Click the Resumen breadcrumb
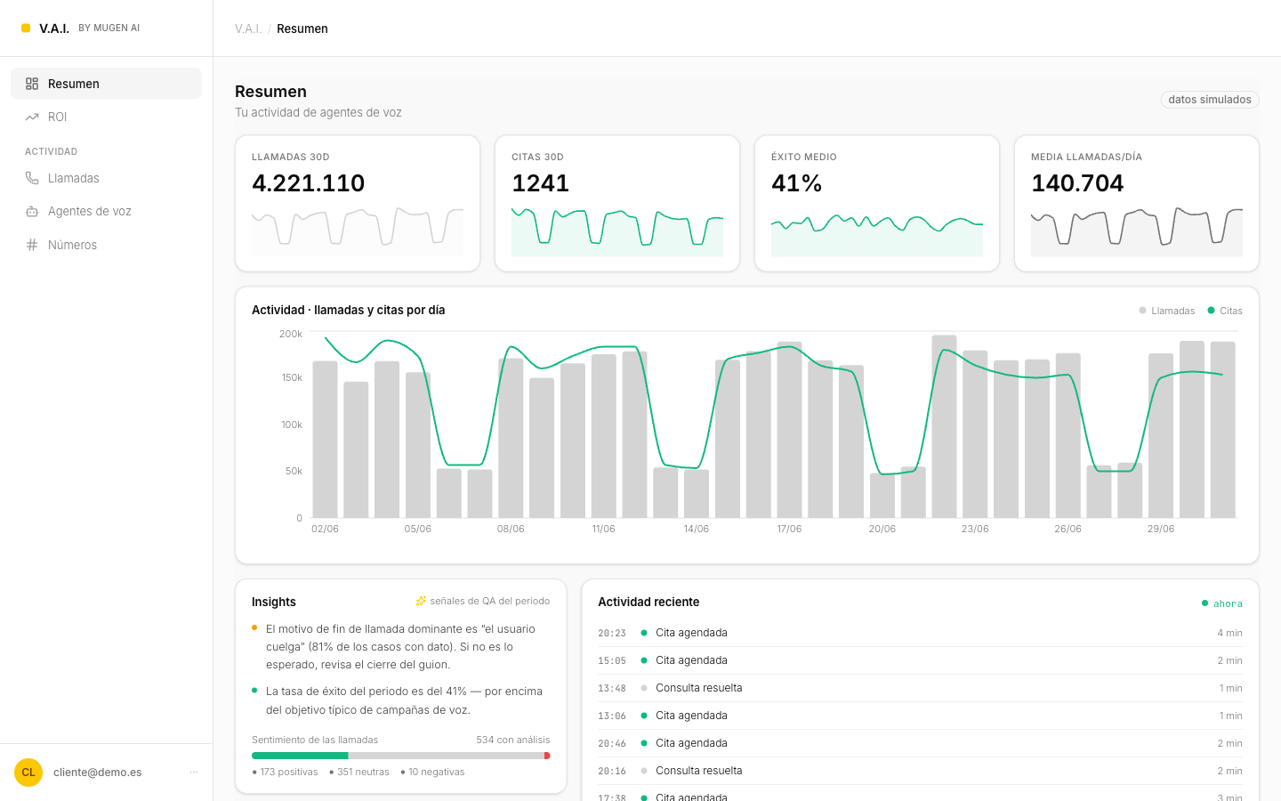1281x801 pixels. (302, 28)
